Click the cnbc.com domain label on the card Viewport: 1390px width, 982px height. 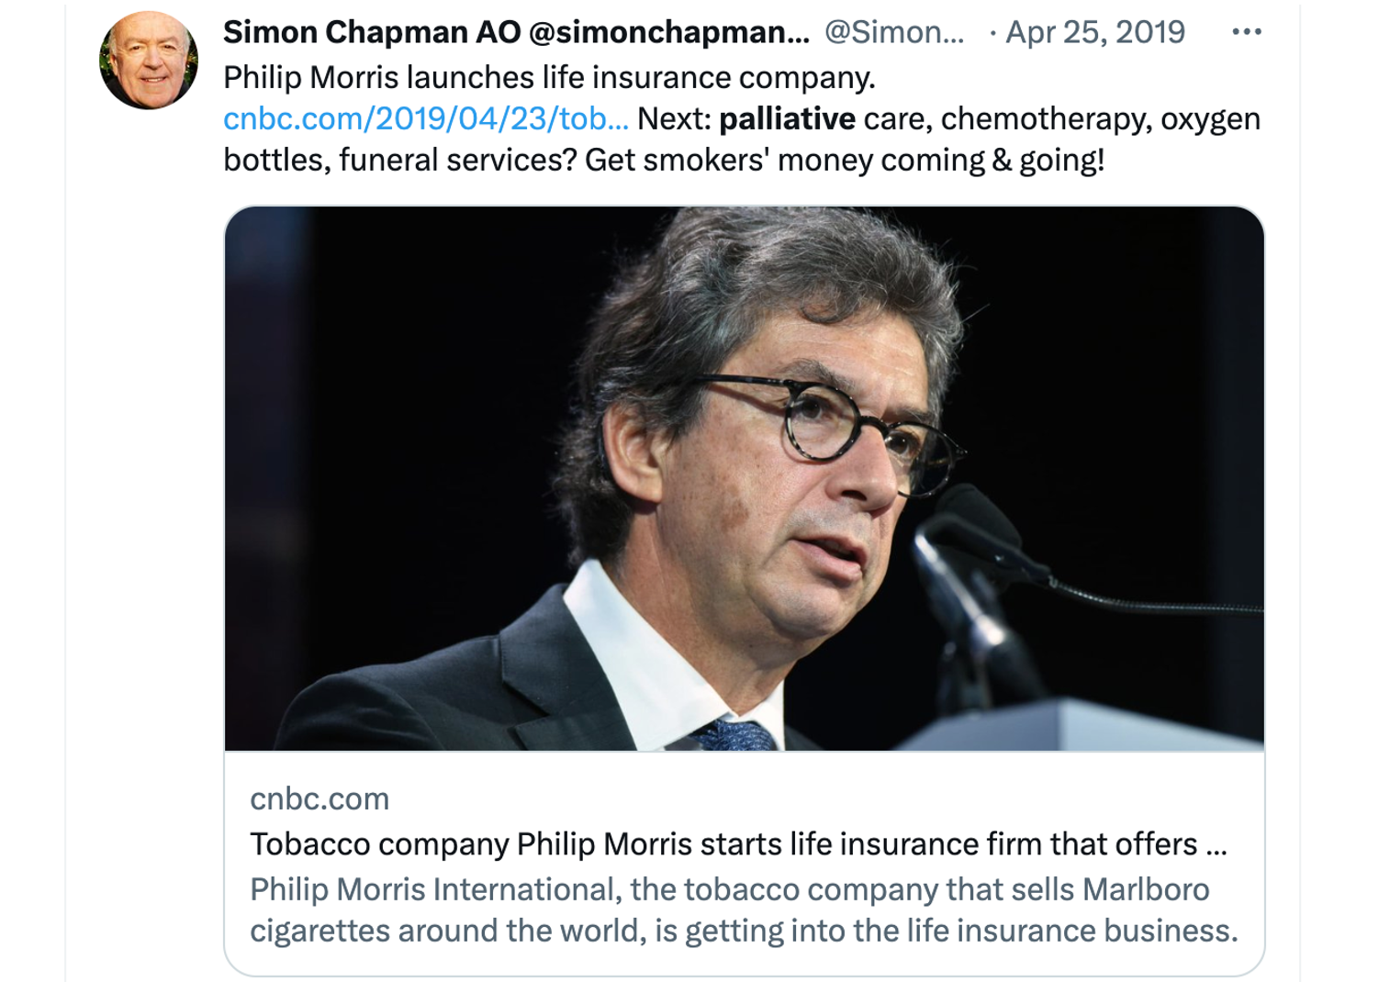pos(319,798)
